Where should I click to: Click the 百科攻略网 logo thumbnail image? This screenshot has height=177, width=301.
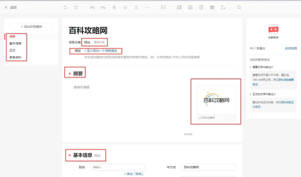(216, 100)
